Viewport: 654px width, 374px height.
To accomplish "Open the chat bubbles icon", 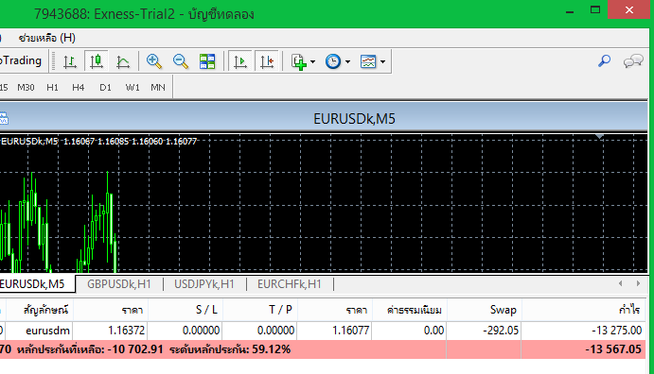I will coord(633,61).
